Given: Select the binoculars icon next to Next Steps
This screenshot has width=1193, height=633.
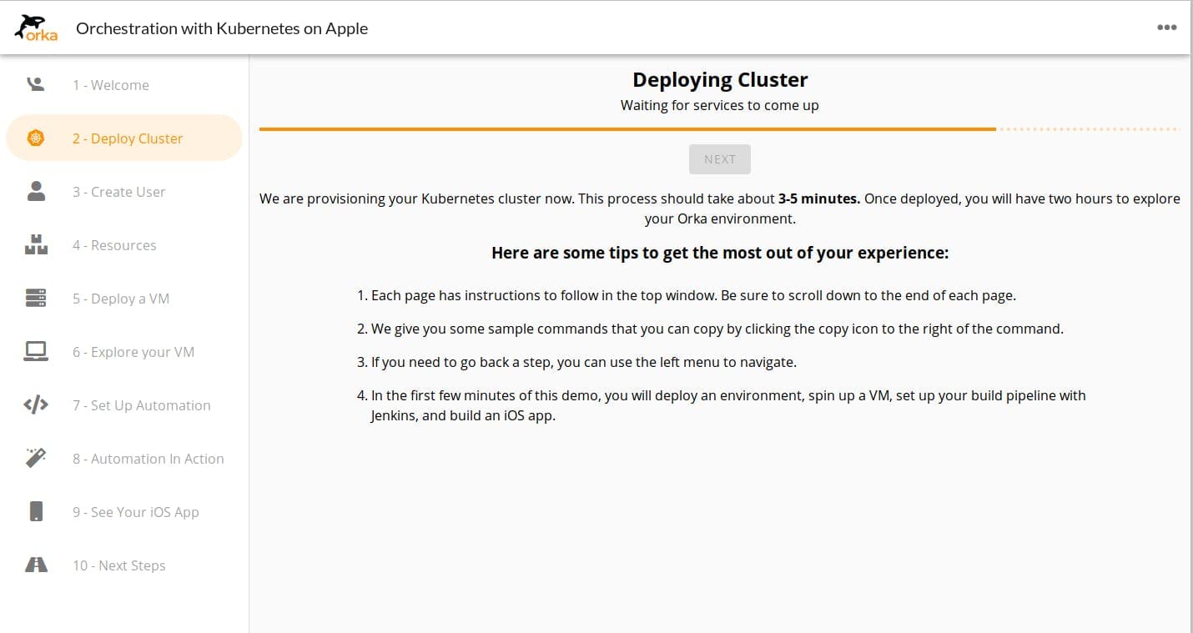Looking at the screenshot, I should click(x=34, y=565).
